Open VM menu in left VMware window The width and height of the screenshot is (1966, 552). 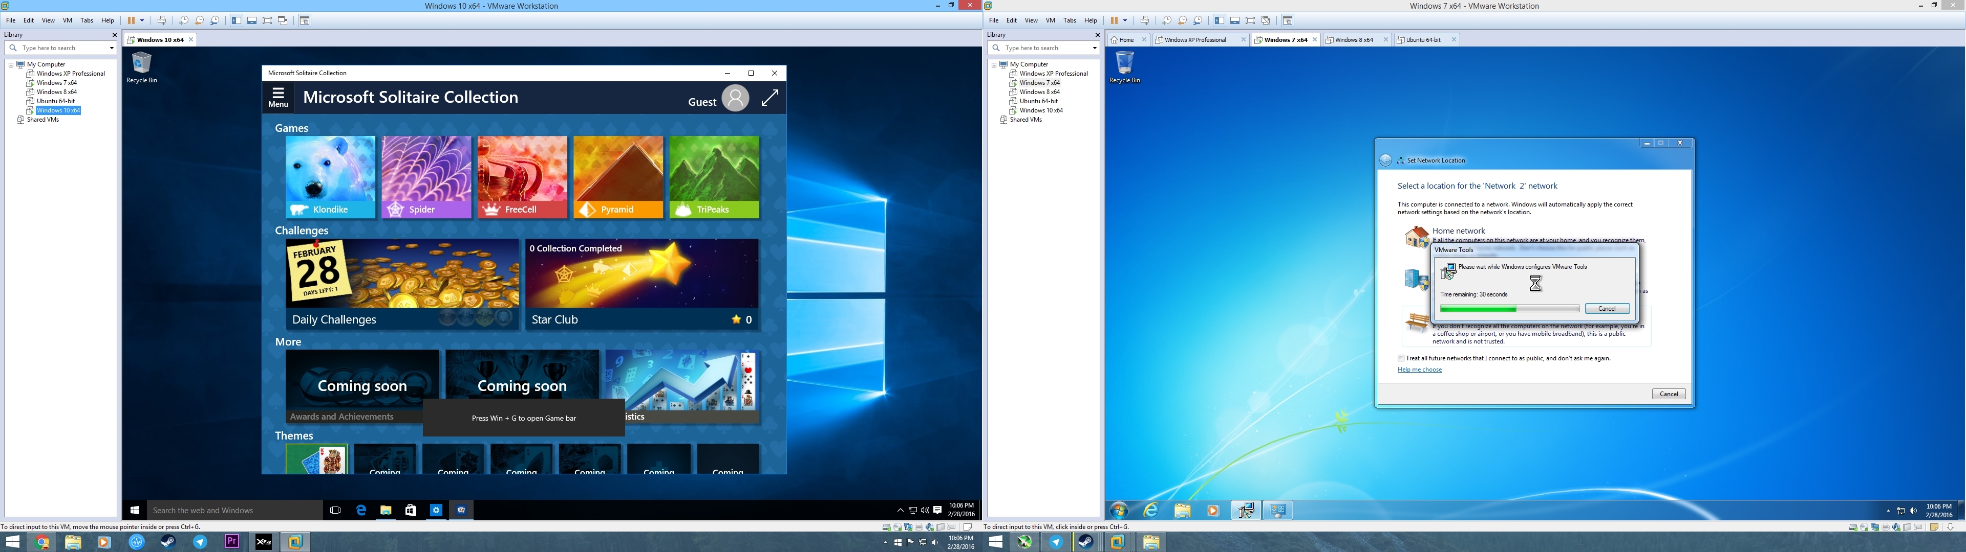coord(67,20)
